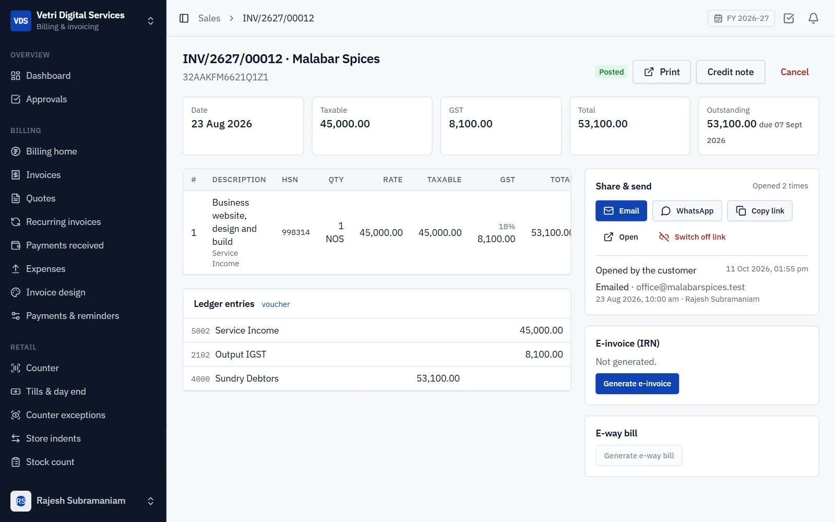Click the Counter barcode scan icon
The width and height of the screenshot is (835, 522).
(16, 368)
